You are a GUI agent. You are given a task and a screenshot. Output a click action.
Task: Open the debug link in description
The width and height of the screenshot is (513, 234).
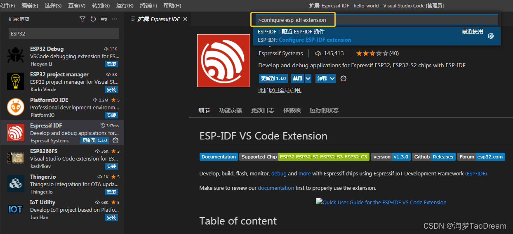pos(279,174)
